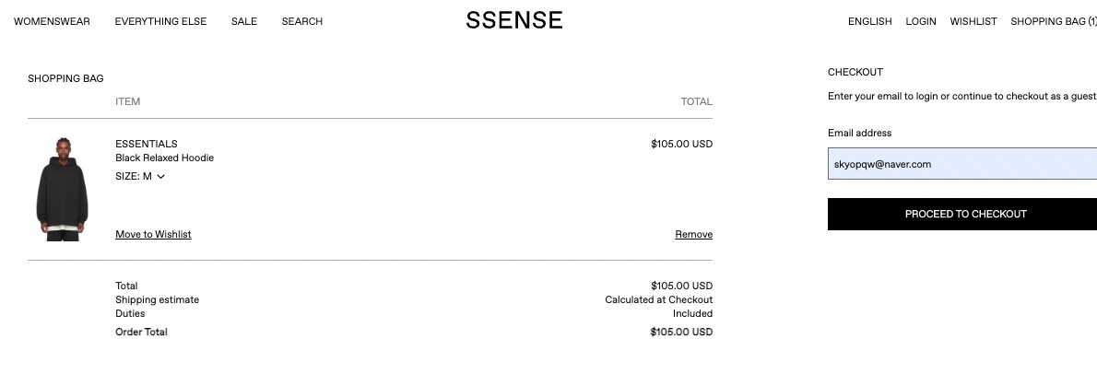Go to the SALE section

click(x=244, y=21)
